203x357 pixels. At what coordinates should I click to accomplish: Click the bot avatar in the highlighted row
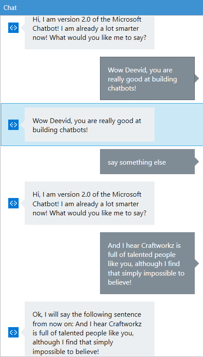point(13,125)
